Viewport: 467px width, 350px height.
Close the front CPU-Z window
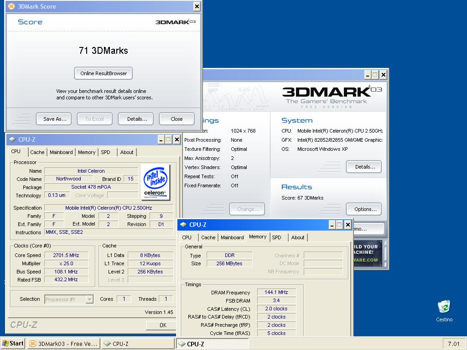348,225
